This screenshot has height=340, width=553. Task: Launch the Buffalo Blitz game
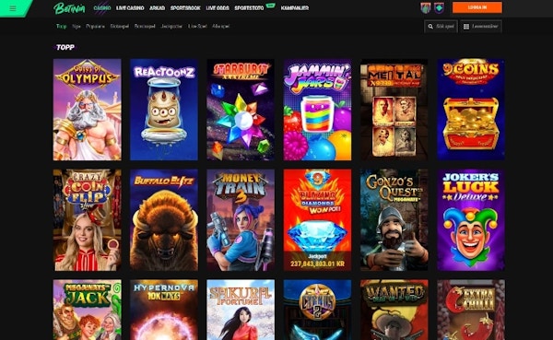(x=164, y=220)
